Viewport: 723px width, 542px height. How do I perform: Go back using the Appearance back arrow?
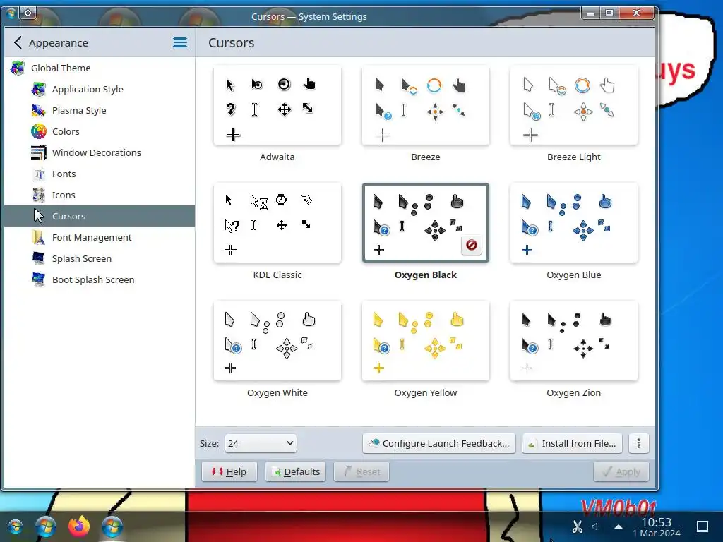18,43
